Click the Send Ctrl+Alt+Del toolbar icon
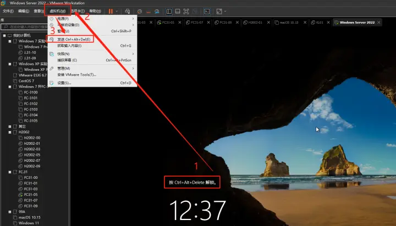Image resolution: width=396 pixels, height=226 pixels. tap(127, 12)
